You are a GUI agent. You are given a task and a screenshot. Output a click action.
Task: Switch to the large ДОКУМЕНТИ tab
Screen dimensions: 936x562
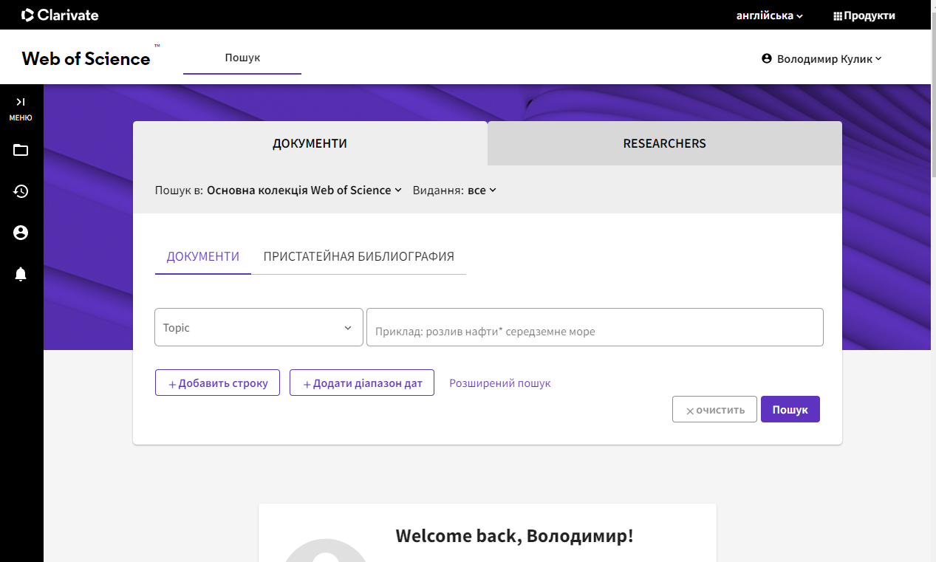pyautogui.click(x=310, y=143)
